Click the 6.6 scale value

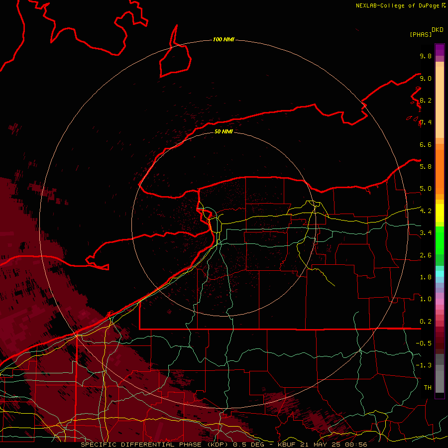pyautogui.click(x=426, y=144)
